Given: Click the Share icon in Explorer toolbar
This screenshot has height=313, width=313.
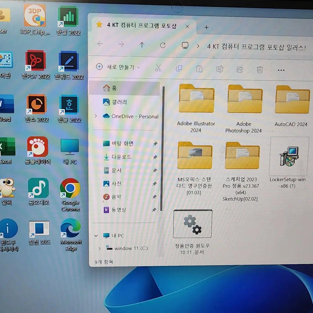Looking at the screenshot, I should tap(240, 69).
